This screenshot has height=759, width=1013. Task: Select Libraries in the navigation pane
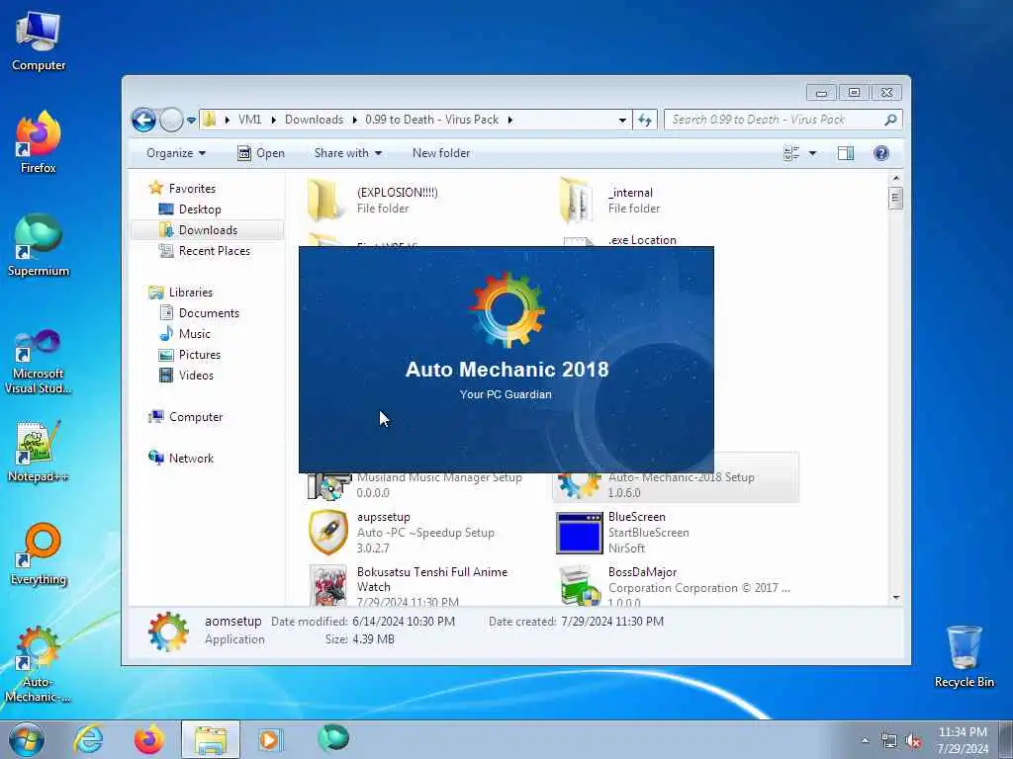(191, 293)
